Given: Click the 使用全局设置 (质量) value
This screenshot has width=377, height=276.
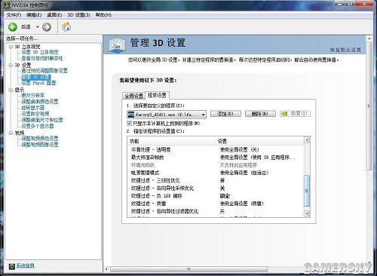Looking at the screenshot, I should click(x=242, y=204).
